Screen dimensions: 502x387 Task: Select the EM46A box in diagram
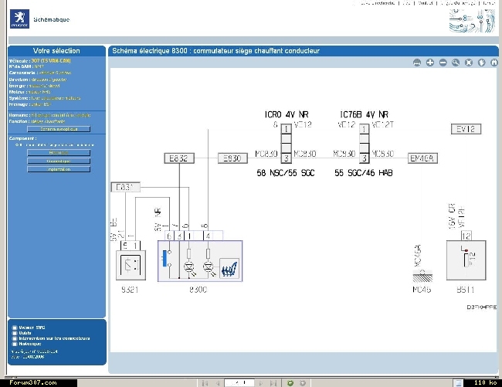[422, 158]
